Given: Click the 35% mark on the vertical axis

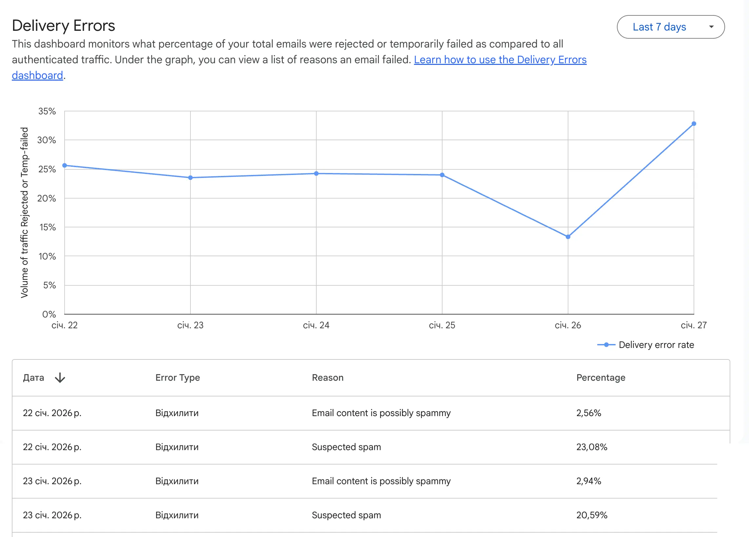Looking at the screenshot, I should pos(47,111).
